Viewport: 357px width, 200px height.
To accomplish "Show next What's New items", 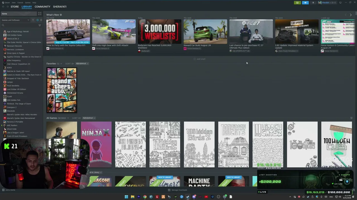I will [x=351, y=15].
